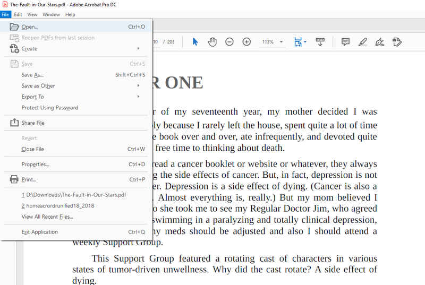Click the Stamp tool icon
425x285 pixels.
[x=396, y=42]
